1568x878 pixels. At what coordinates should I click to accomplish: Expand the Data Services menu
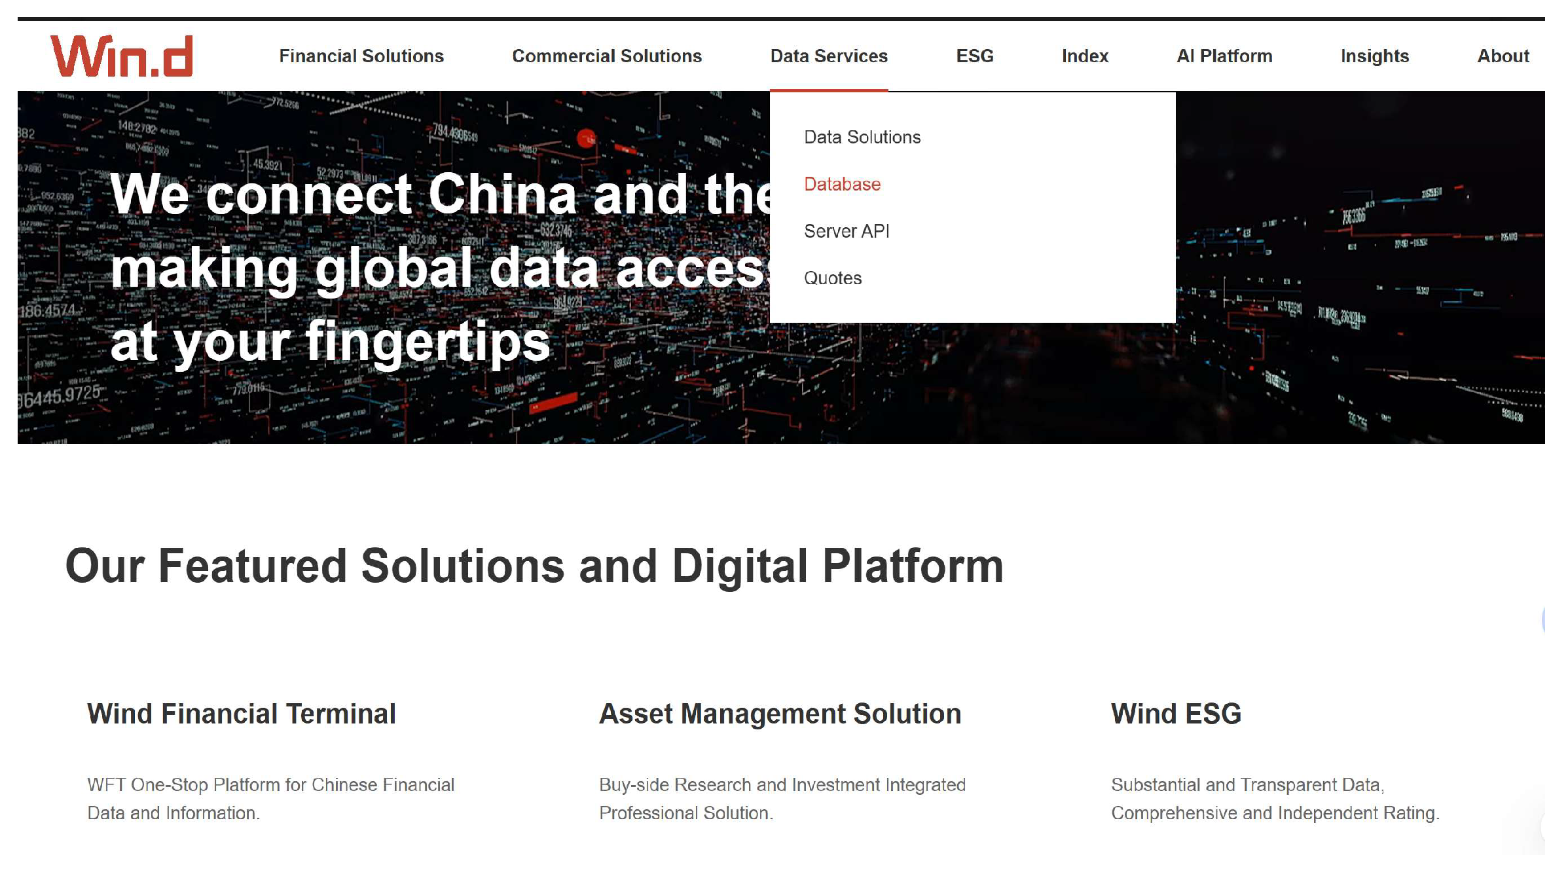click(828, 56)
